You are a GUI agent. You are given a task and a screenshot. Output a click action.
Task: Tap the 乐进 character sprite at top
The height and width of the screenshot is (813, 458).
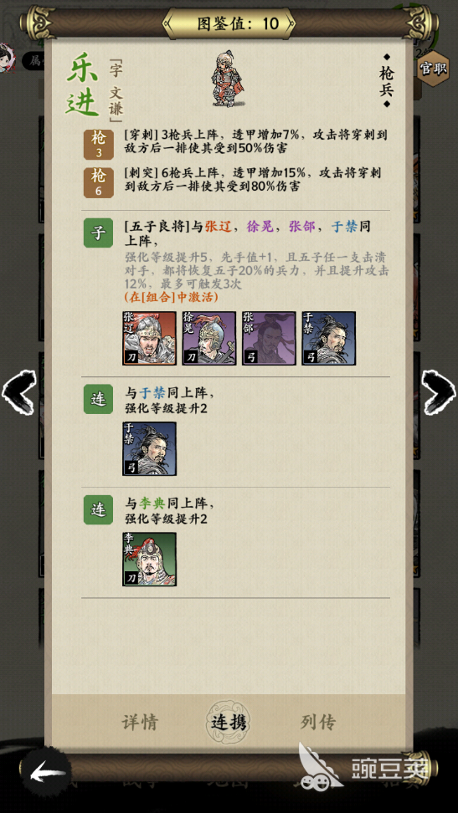[229, 79]
